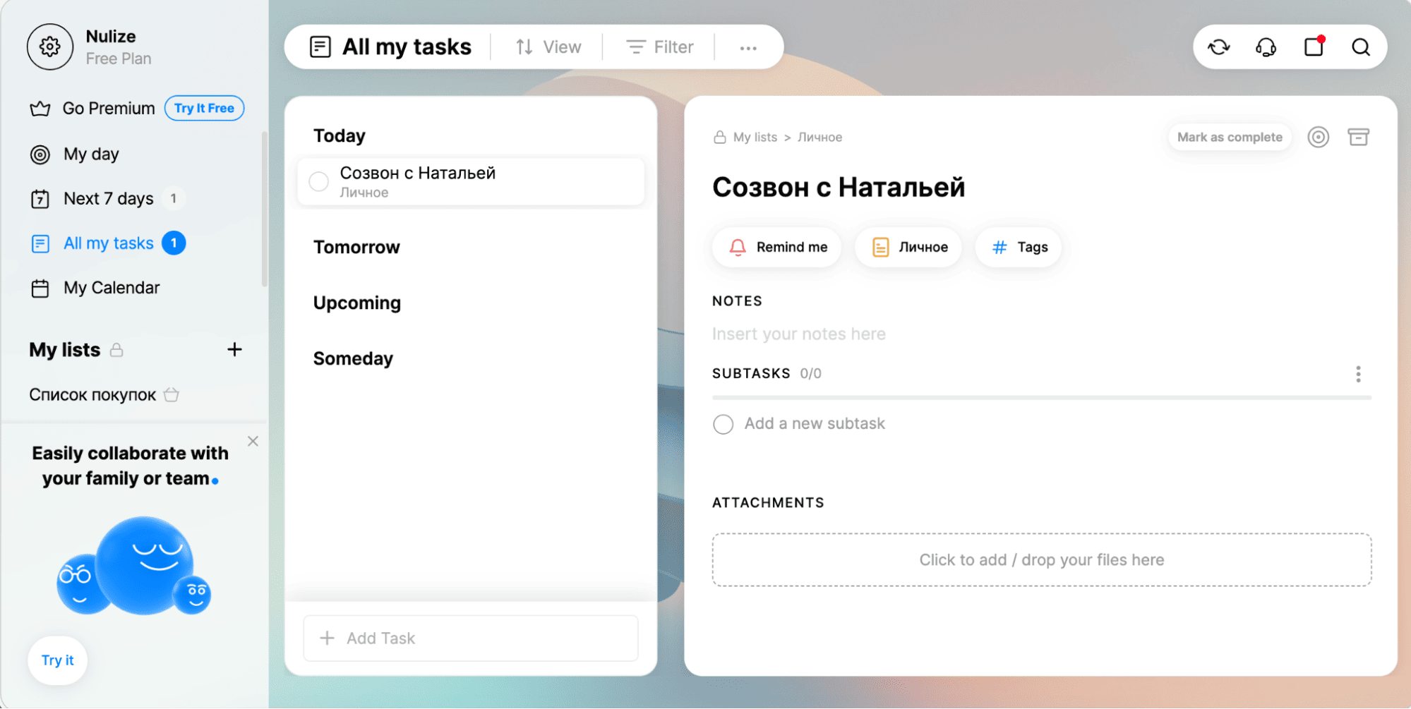Dismiss the collaboration promo banner
Image resolution: width=1411 pixels, height=709 pixels.
(x=253, y=441)
